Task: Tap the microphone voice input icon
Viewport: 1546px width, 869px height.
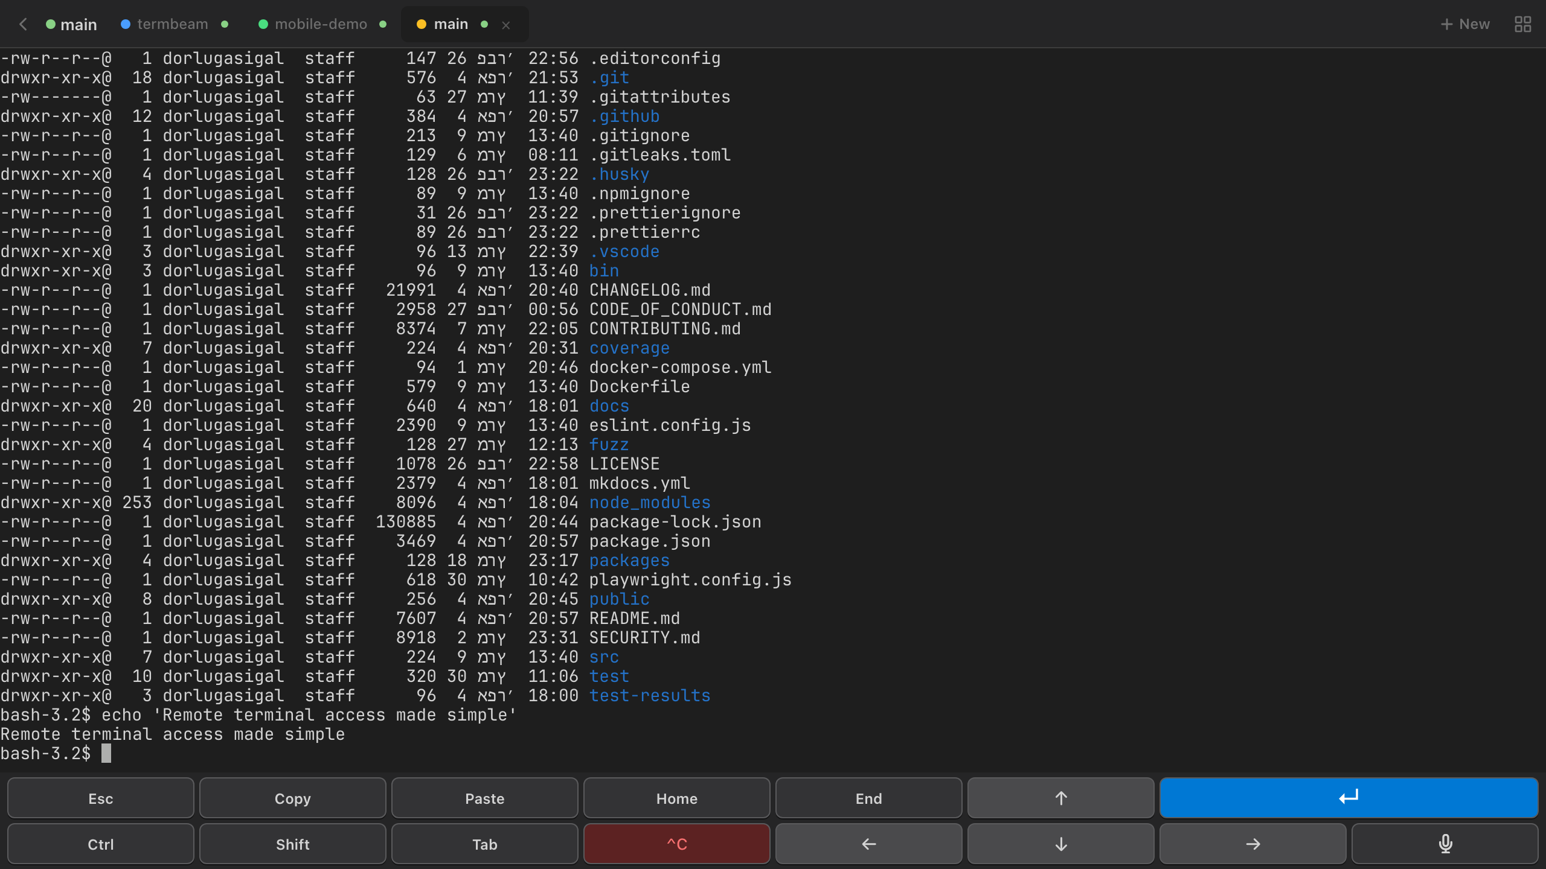Action: [x=1445, y=844]
